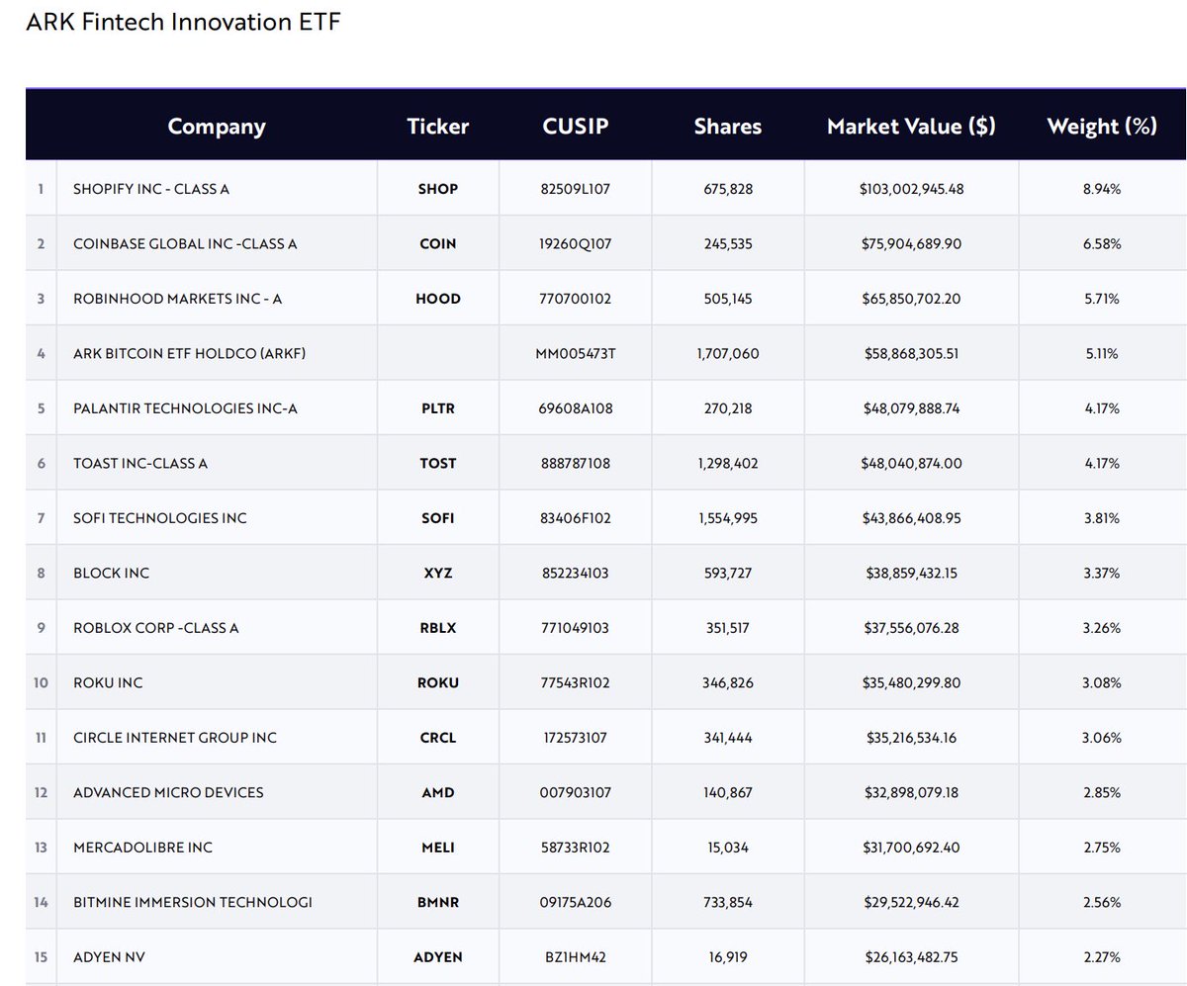The image size is (1187, 986).
Task: Click shares value 1,707,060
Action: coord(728,353)
